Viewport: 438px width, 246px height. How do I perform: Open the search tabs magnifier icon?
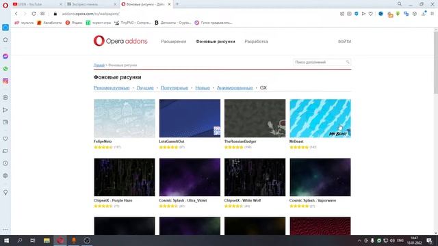(x=400, y=4)
